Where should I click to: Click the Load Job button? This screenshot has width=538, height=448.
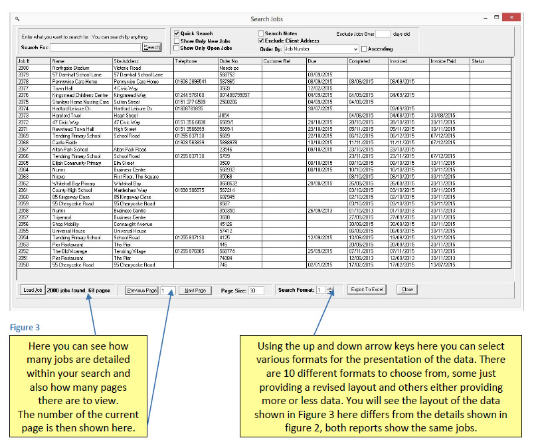pyautogui.click(x=33, y=290)
